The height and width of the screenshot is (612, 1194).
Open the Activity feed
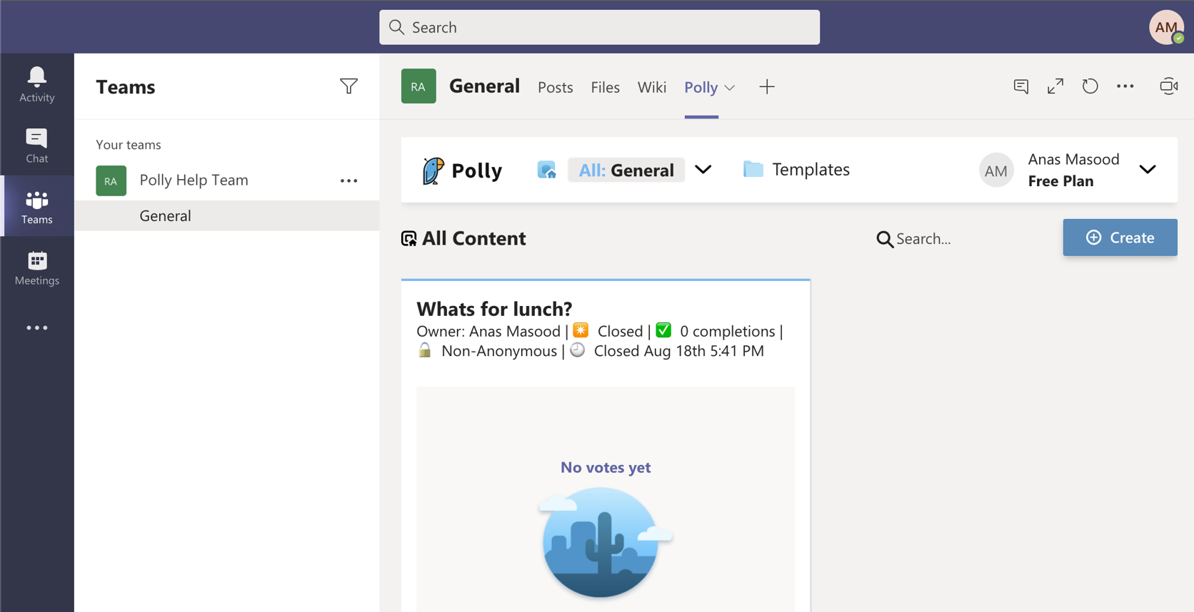(36, 83)
